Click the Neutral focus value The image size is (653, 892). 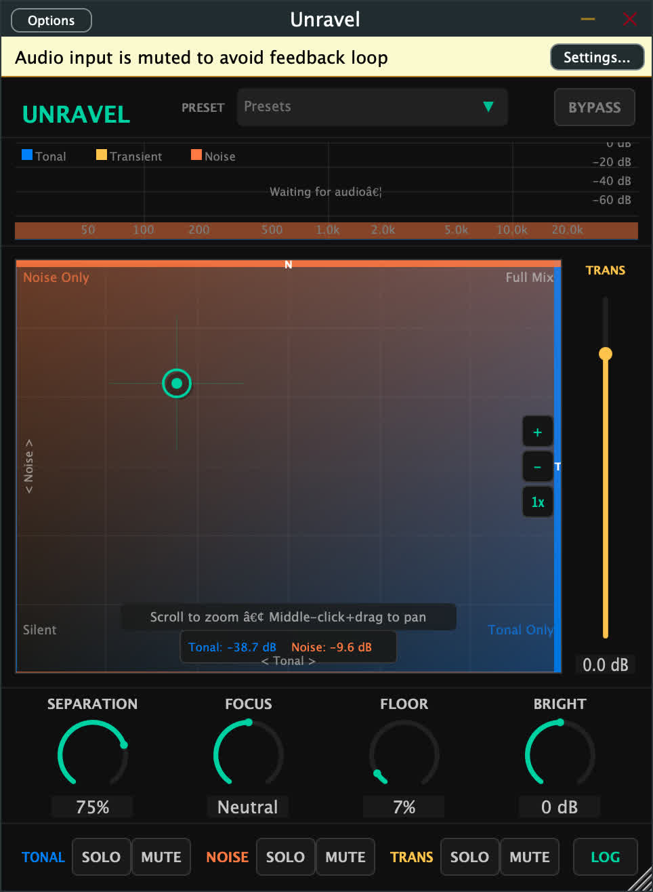click(x=248, y=807)
